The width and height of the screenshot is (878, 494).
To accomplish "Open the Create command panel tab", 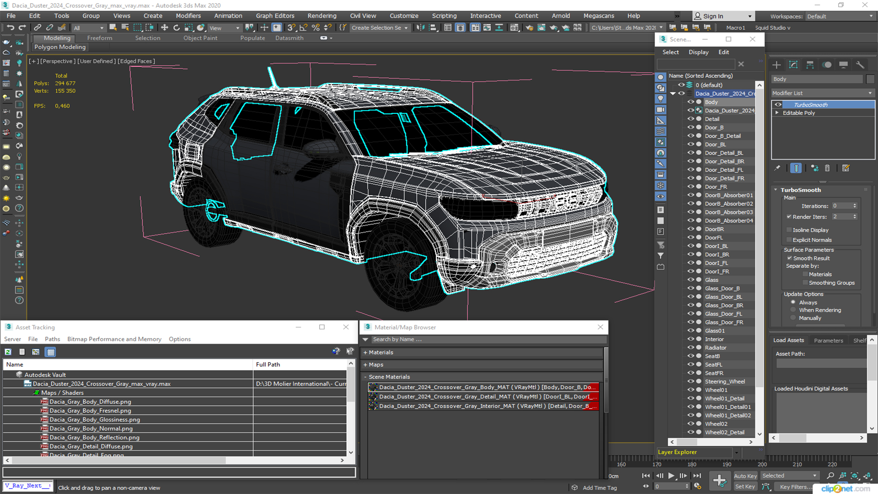I will point(776,65).
